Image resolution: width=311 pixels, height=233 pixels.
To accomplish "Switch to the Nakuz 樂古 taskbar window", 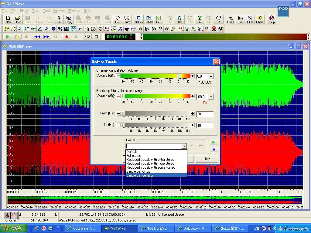I will pos(230,228).
